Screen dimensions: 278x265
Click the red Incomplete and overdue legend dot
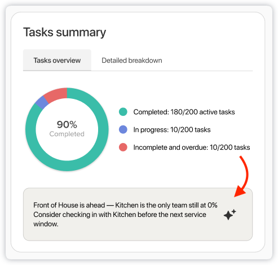coord(123,147)
